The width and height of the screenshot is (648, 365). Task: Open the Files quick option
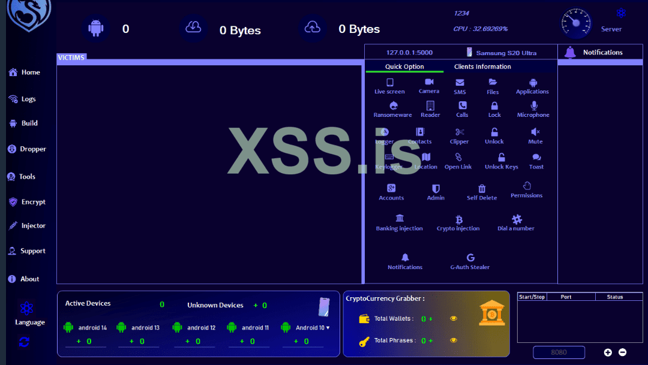click(x=493, y=83)
